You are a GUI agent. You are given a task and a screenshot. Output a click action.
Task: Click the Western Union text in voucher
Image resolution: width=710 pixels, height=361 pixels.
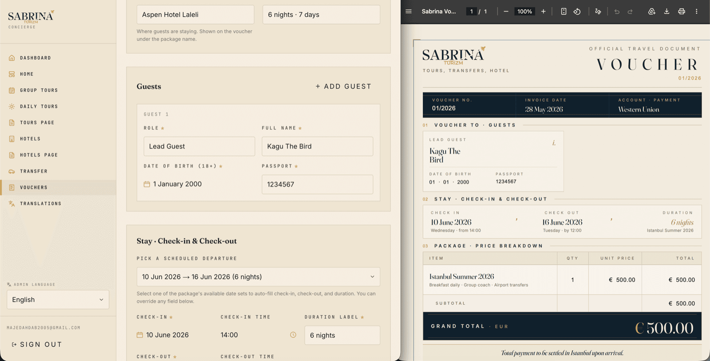tap(639, 110)
